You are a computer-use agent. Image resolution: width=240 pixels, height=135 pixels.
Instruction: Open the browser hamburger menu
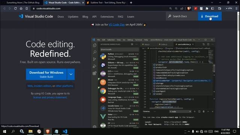tap(237, 8)
